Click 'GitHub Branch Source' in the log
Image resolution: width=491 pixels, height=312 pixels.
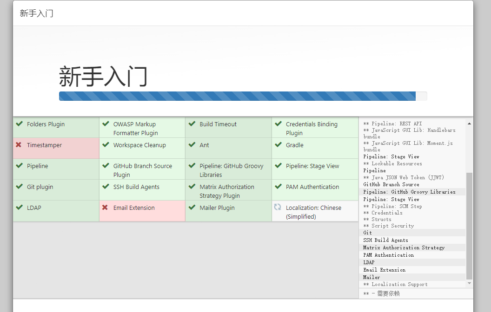click(x=391, y=184)
